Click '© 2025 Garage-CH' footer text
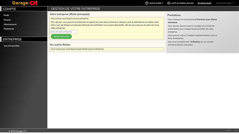This screenshot has width=239, height=134. point(17,131)
